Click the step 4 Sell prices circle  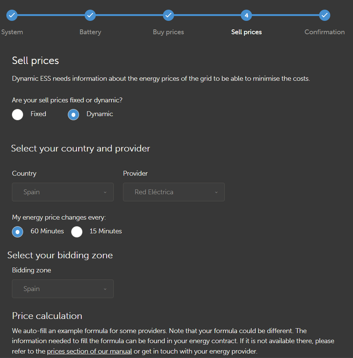[246, 15]
